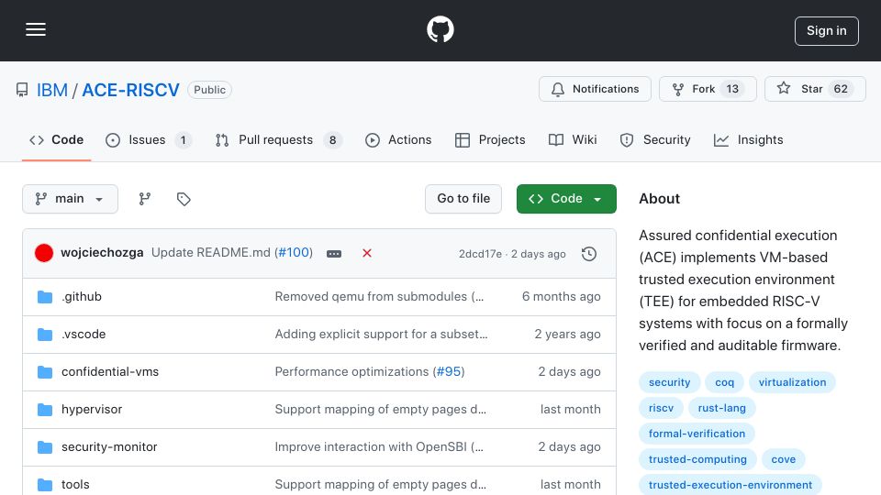The image size is (881, 495).
Task: Expand the green Code dropdown
Action: 566,199
